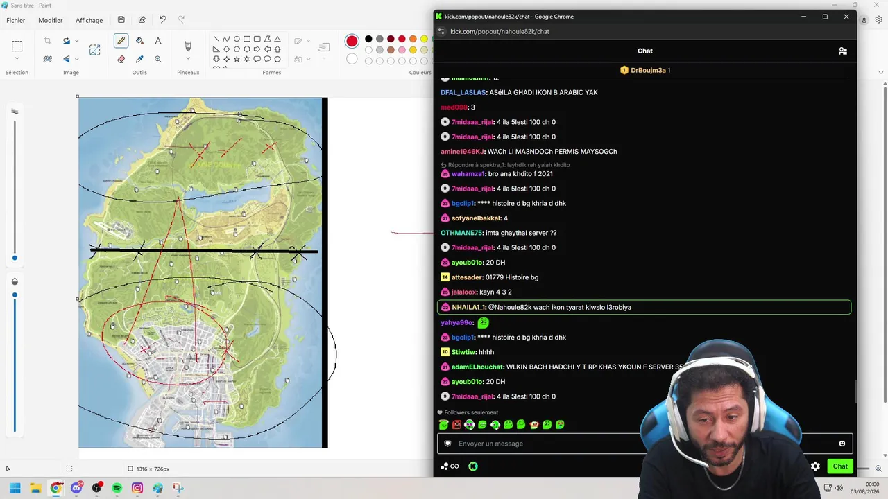Click the Crop image tool
The image size is (888, 499).
[47, 42]
